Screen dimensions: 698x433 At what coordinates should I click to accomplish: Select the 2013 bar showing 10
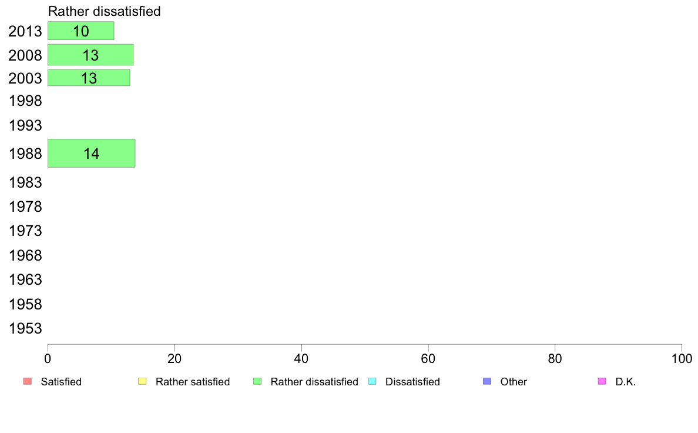click(80, 31)
